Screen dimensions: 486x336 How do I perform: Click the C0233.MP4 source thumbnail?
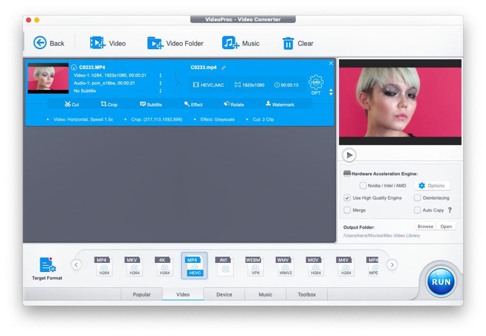coord(48,78)
